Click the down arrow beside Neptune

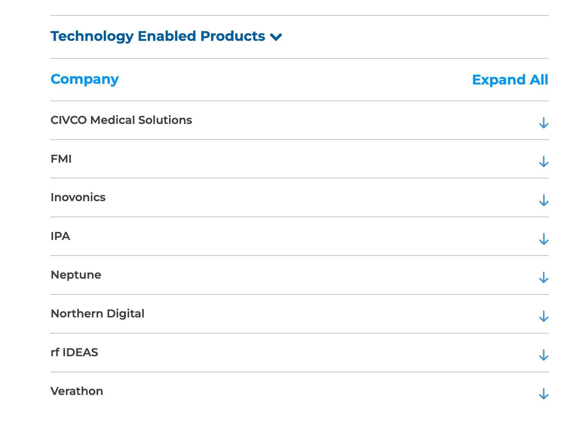point(543,278)
